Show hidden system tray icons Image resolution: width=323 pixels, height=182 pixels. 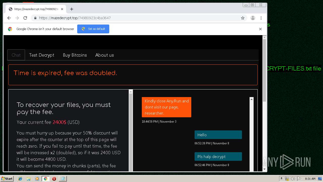point(281,179)
